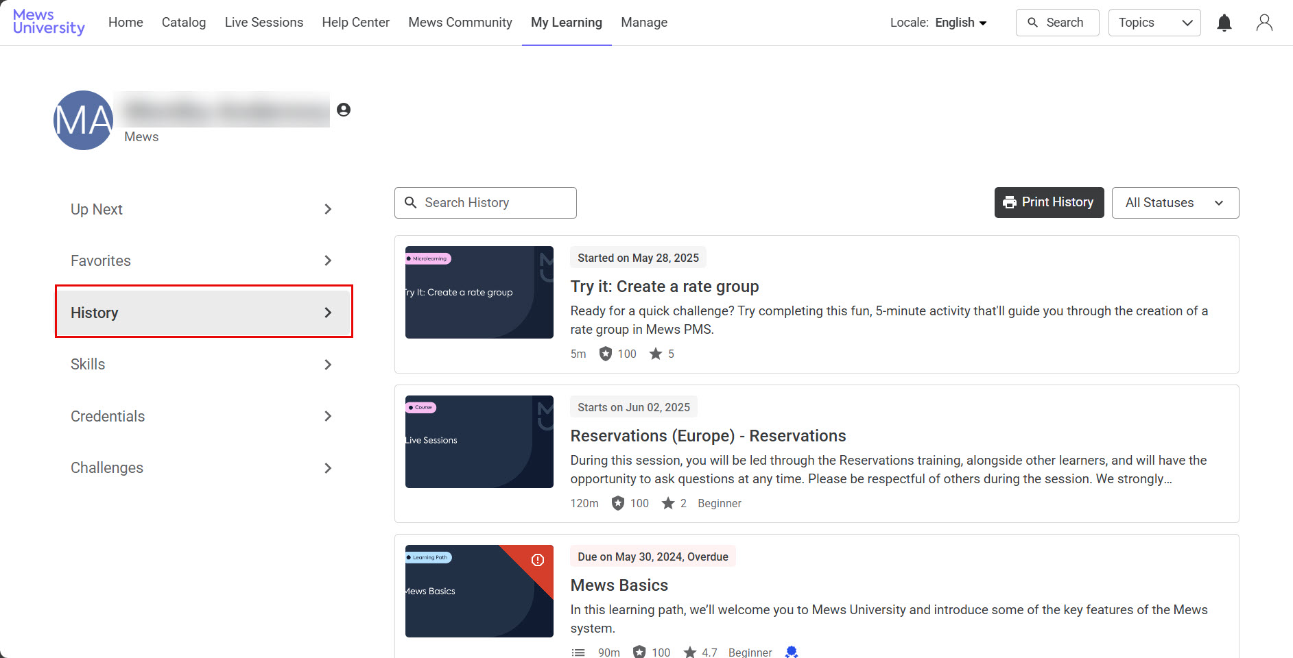Open the Help Center

point(356,23)
